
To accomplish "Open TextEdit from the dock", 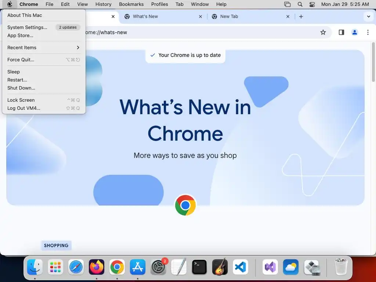I will pyautogui.click(x=179, y=267).
